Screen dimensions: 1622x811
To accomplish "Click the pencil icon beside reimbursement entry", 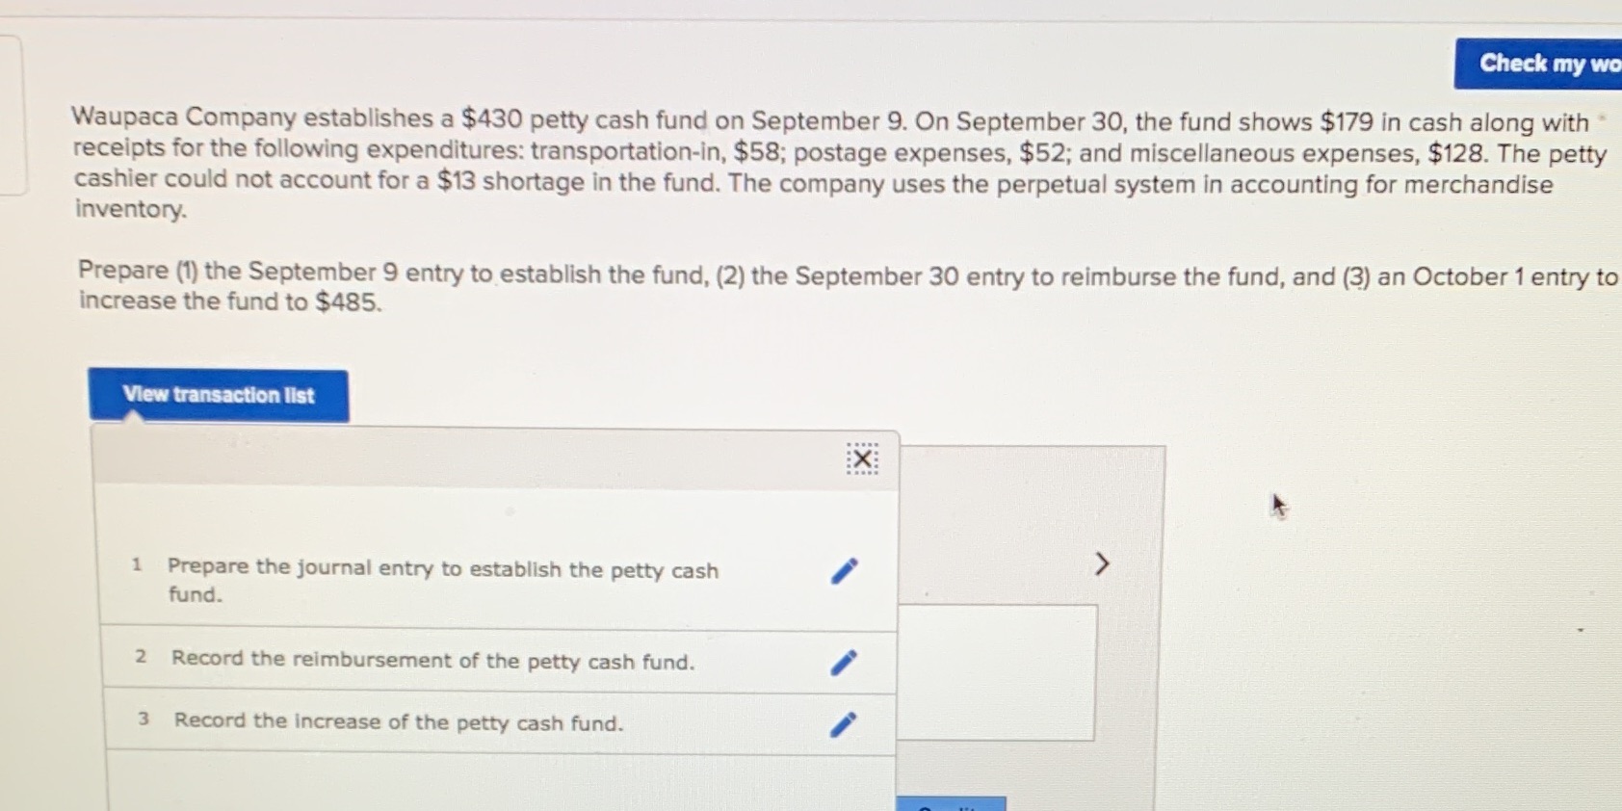I will (845, 663).
